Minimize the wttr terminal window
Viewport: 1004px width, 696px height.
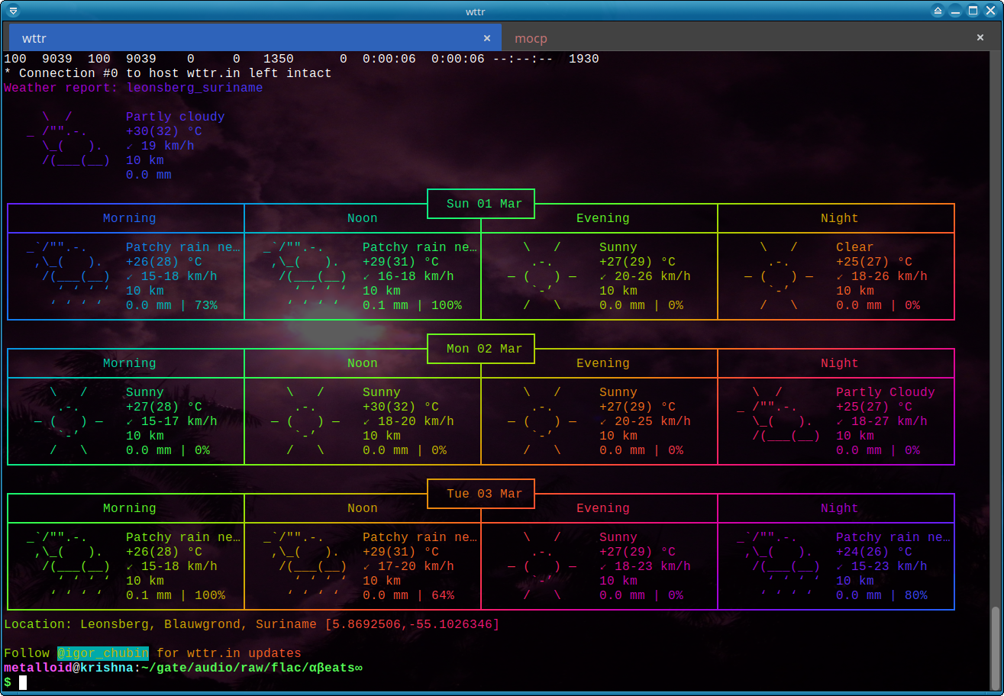956,11
